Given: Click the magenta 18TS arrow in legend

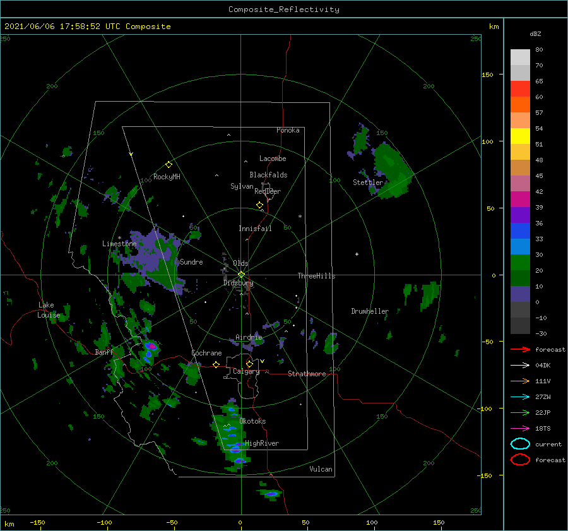Looking at the screenshot, I should pyautogui.click(x=520, y=429).
